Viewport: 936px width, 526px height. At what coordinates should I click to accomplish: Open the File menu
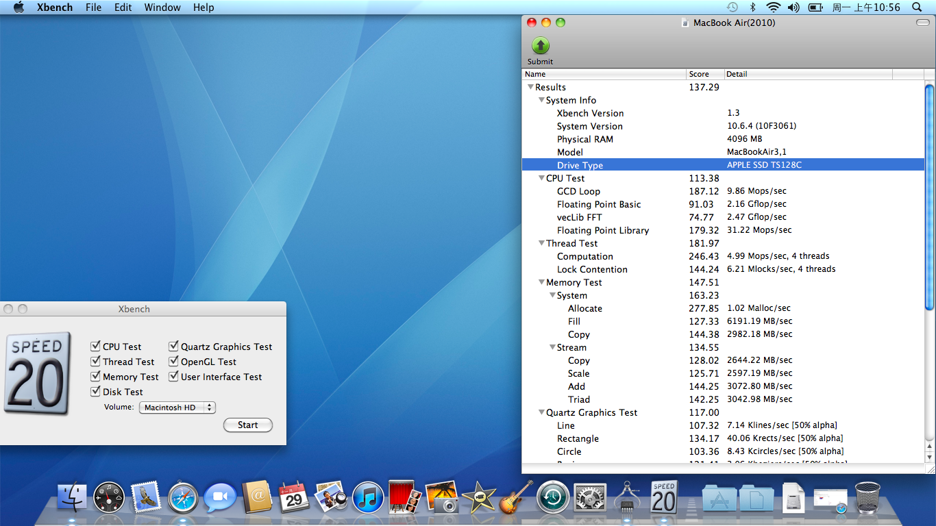(93, 8)
